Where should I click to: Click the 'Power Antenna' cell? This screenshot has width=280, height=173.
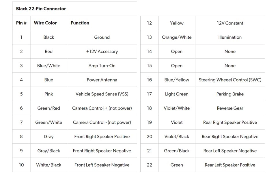pos(102,80)
